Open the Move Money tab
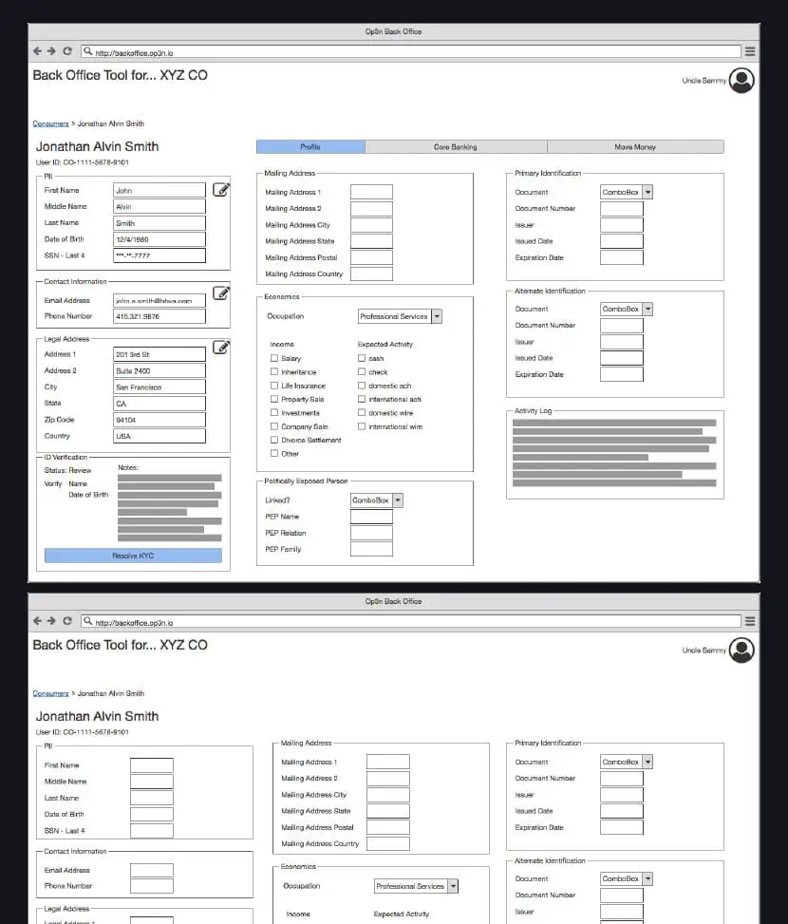Screen dimensions: 788x924 click(x=635, y=147)
